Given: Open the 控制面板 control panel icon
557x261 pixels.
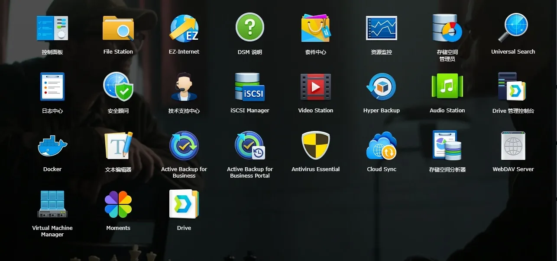Looking at the screenshot, I should click(x=52, y=28).
